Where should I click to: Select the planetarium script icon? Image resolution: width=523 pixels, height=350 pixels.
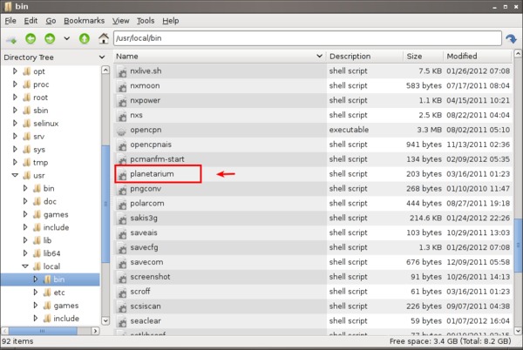point(122,174)
